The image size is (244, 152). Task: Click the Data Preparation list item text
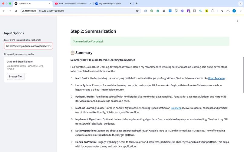click(150, 133)
